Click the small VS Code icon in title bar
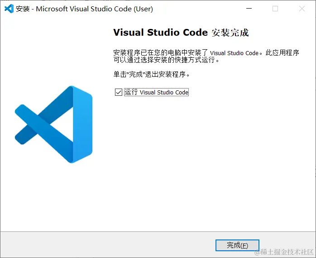 click(9, 9)
